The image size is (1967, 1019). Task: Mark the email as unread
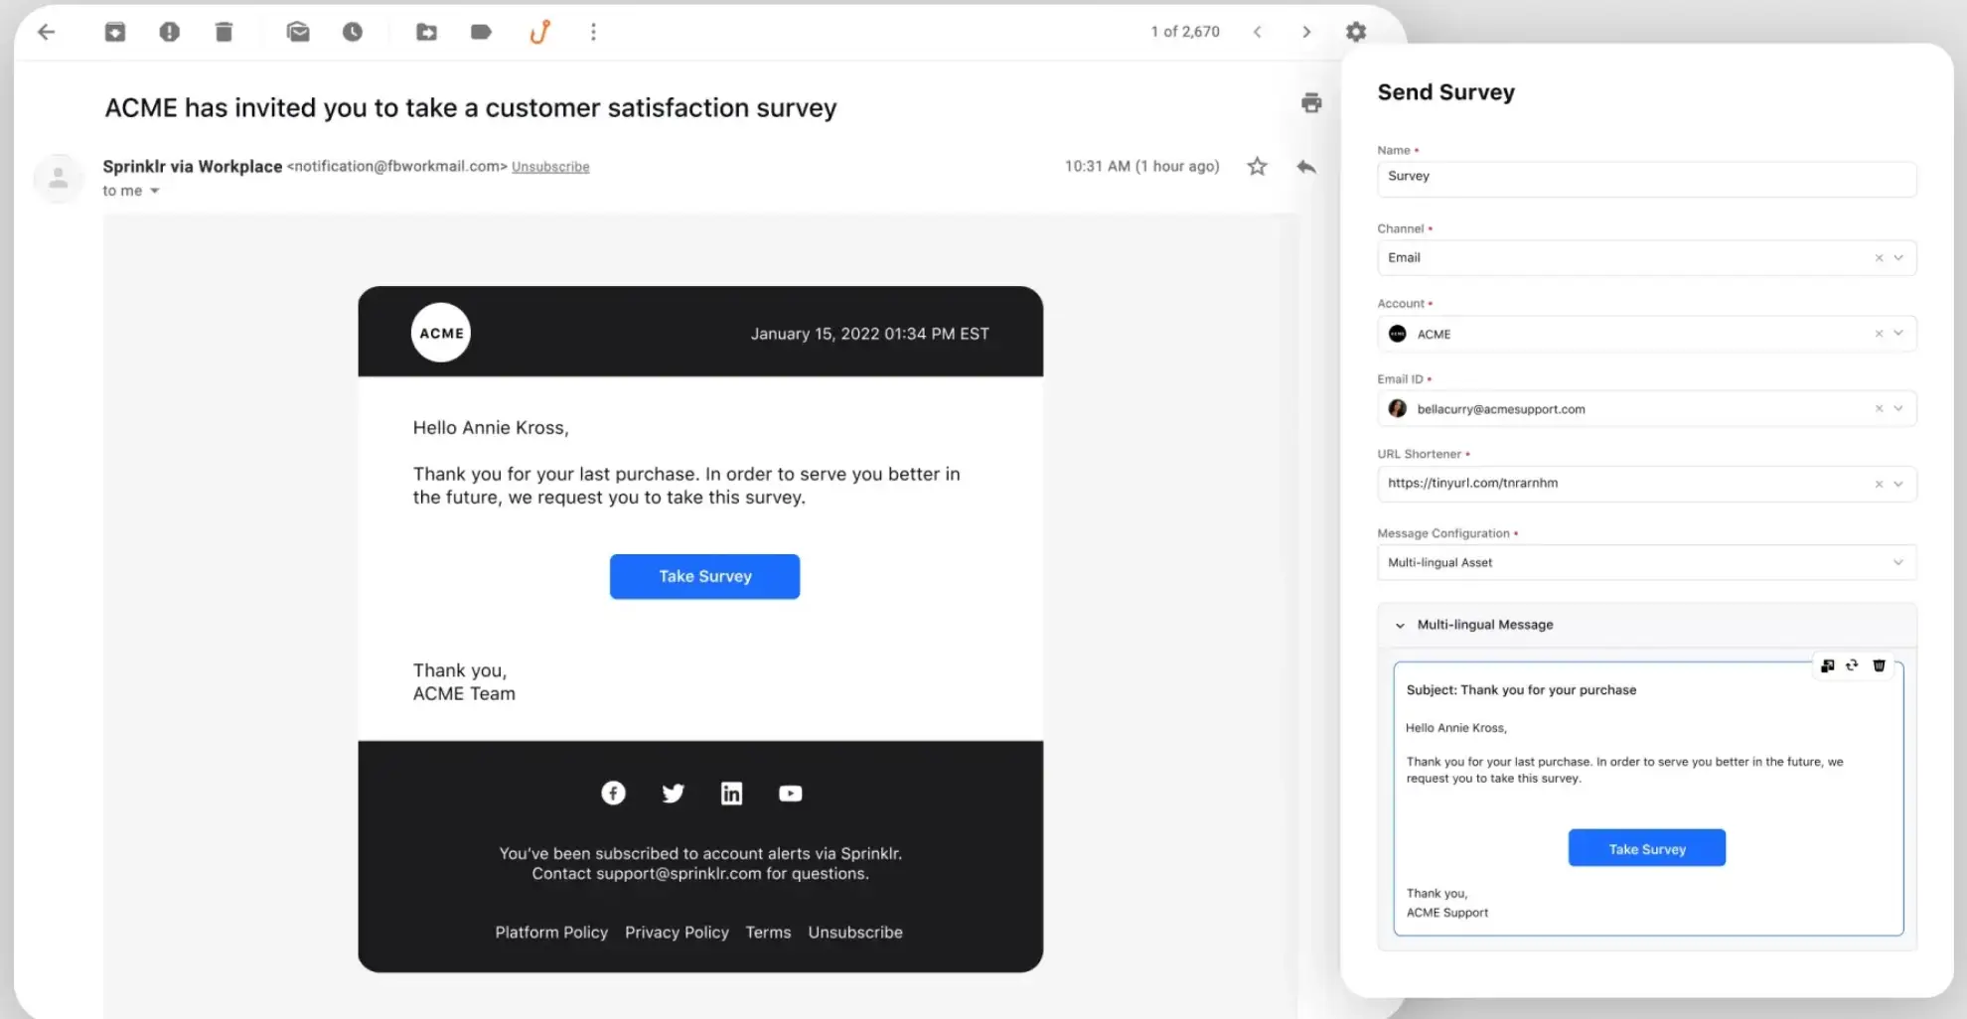click(x=298, y=32)
